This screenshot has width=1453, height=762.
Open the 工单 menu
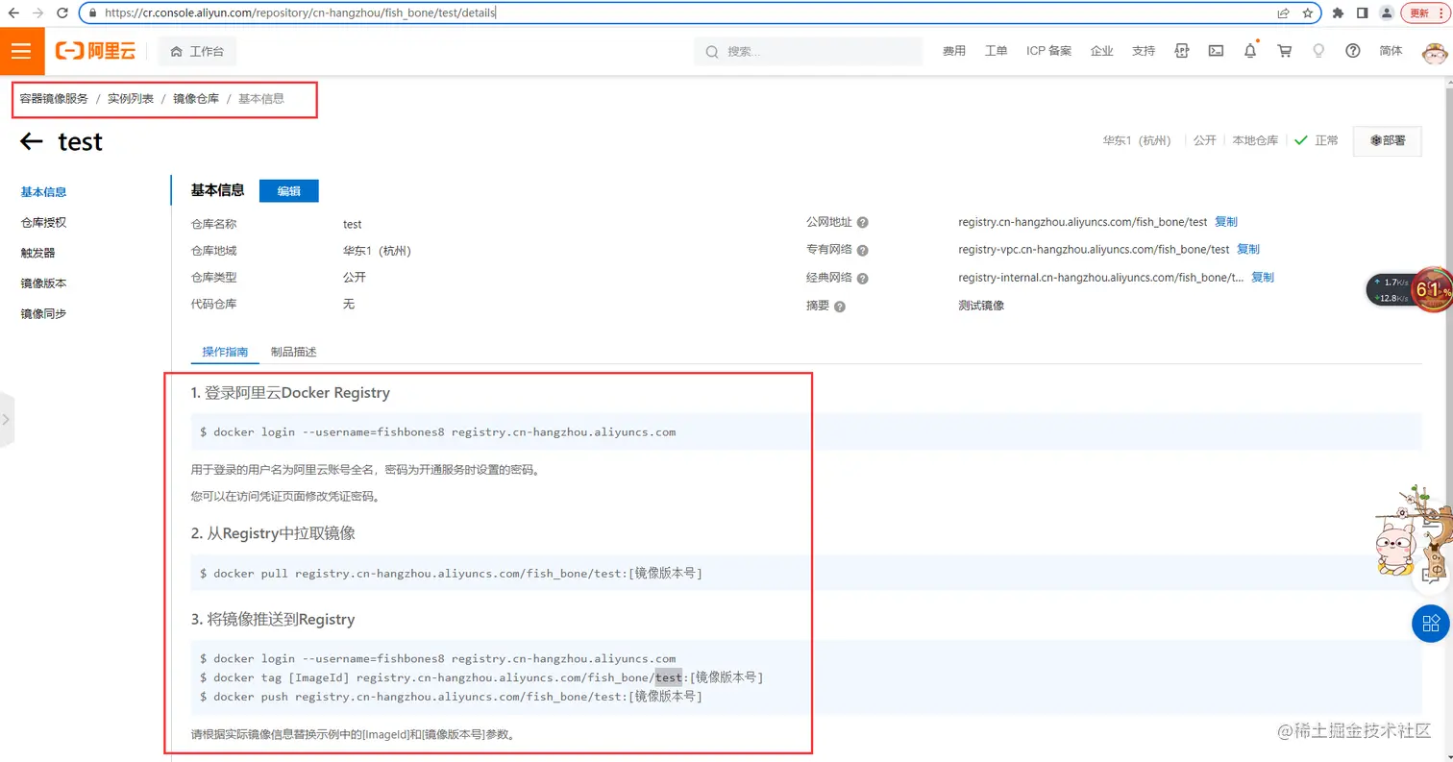[x=996, y=51]
